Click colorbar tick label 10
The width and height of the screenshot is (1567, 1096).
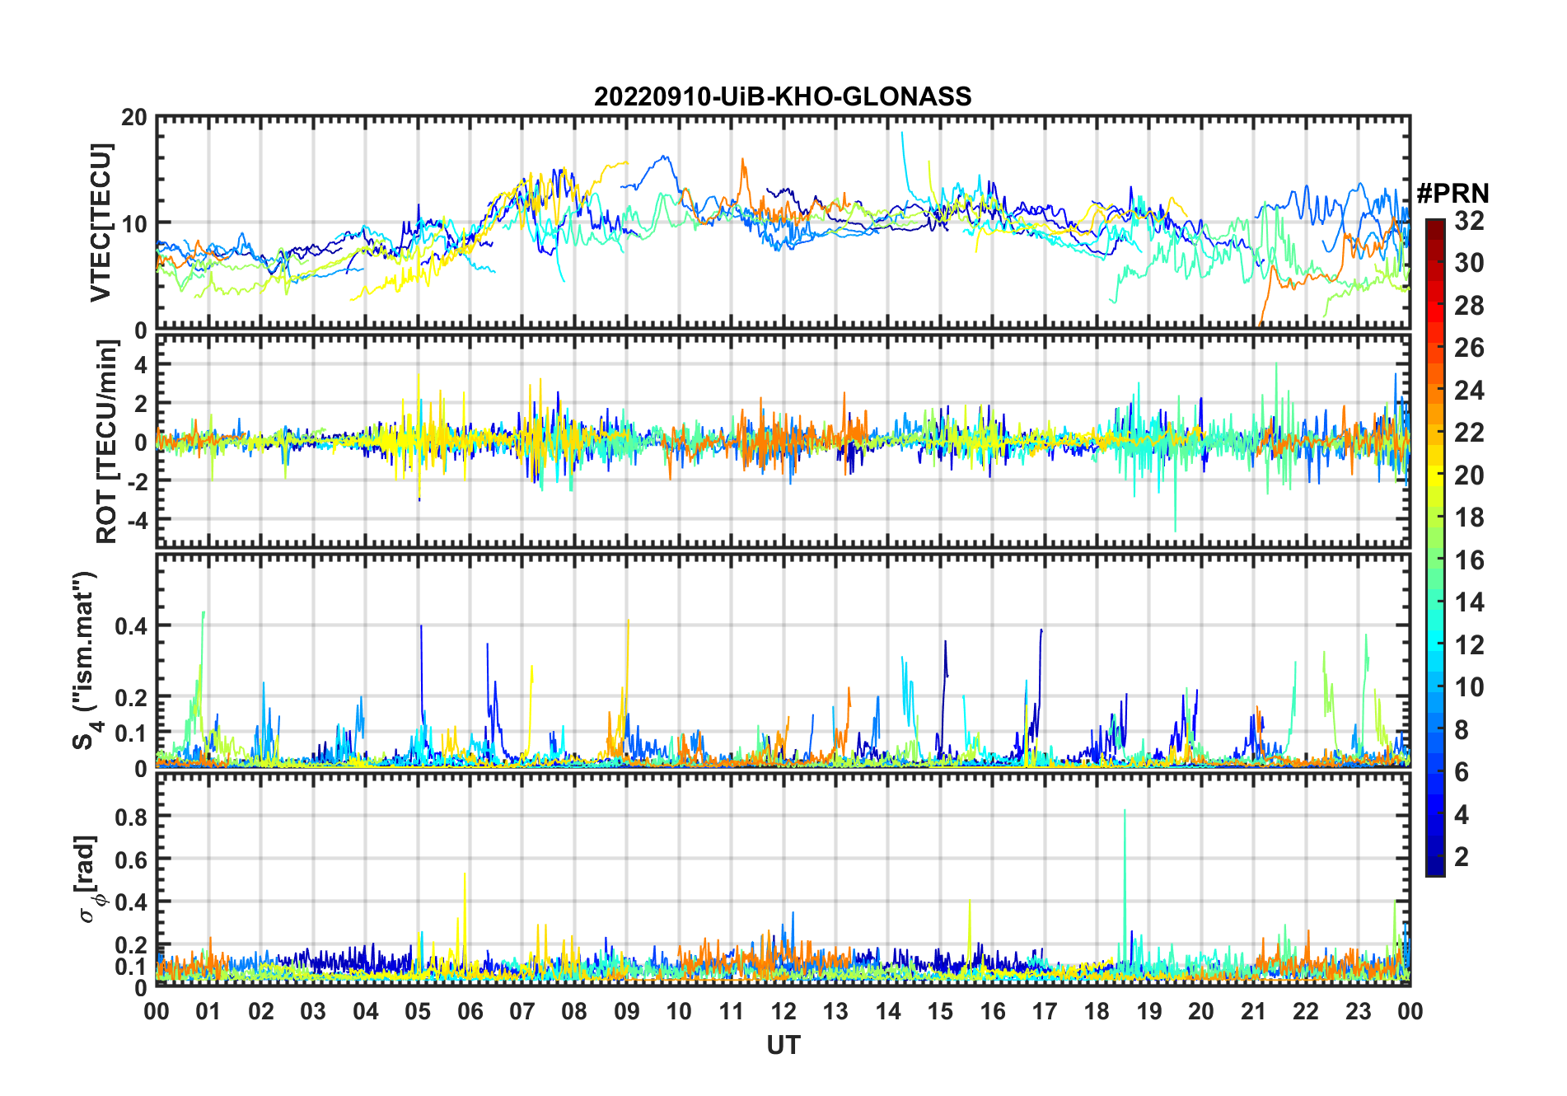point(1469,687)
